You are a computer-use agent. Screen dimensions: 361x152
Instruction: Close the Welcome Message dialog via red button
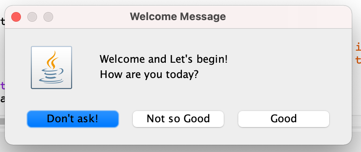(16, 17)
